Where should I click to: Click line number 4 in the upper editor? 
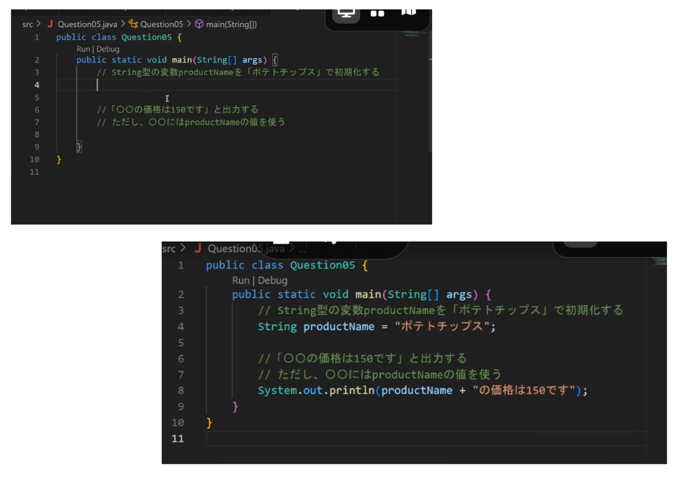click(x=37, y=85)
